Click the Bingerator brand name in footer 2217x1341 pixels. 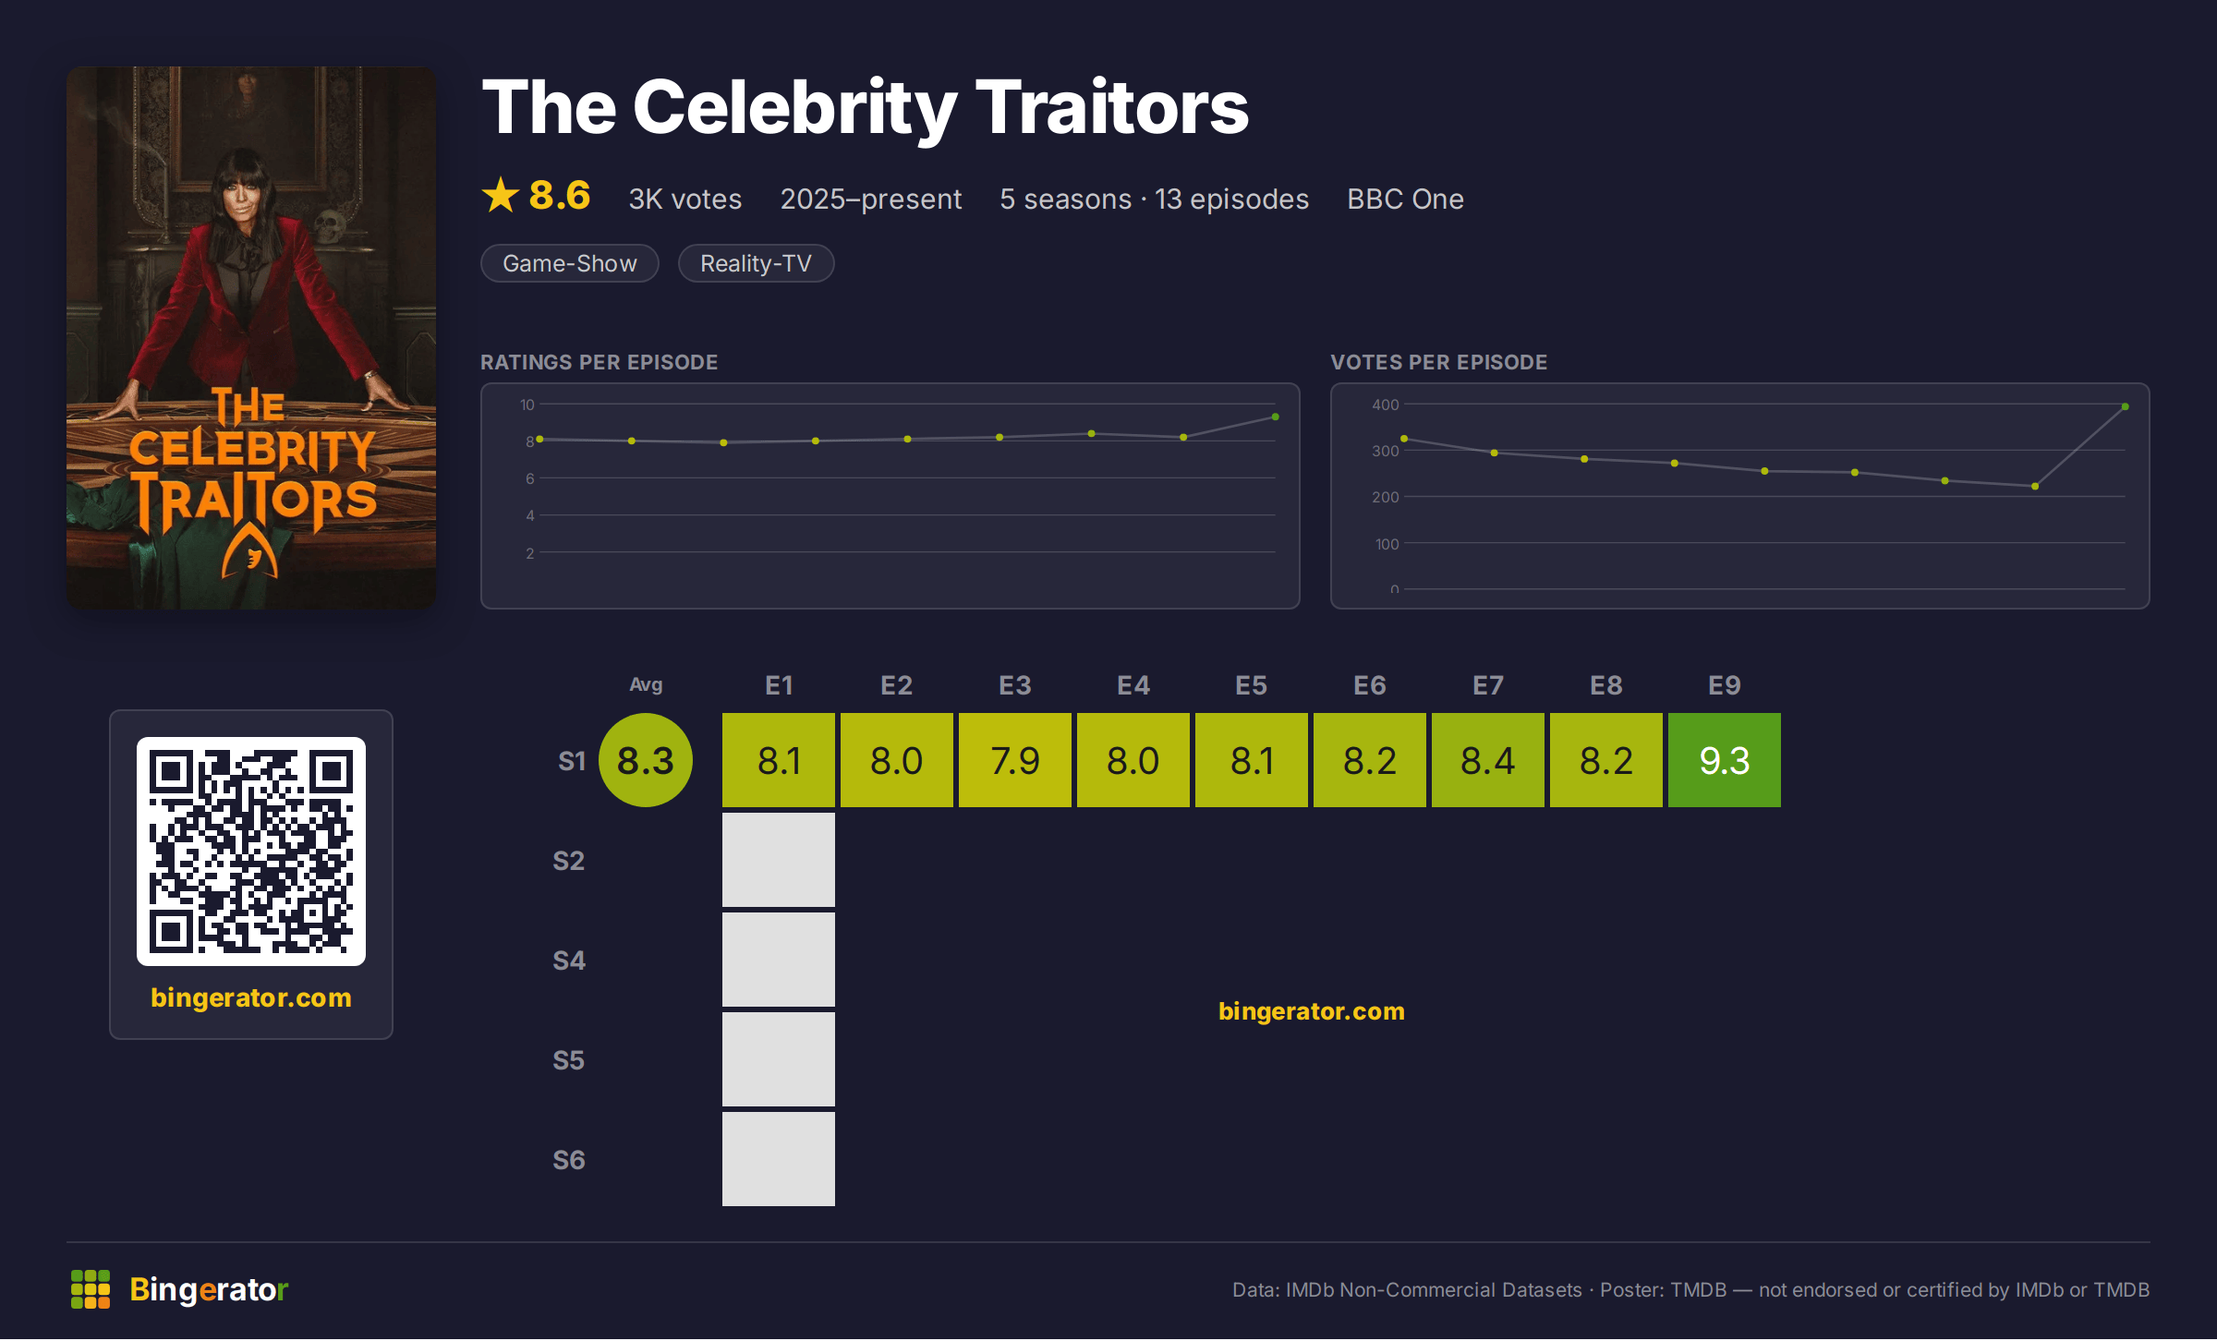coord(209,1289)
